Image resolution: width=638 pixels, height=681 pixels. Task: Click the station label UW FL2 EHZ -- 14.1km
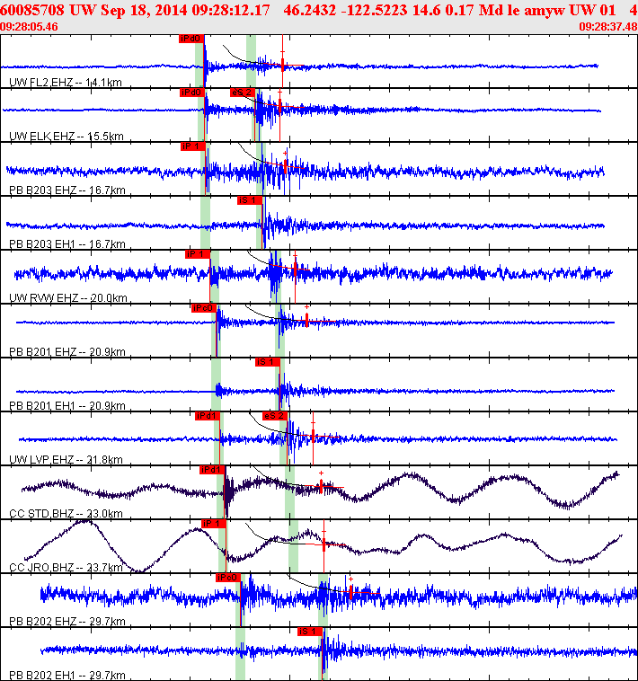[x=65, y=82]
